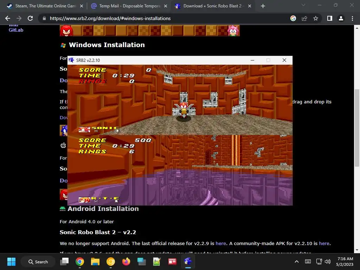Open the touch keyboard tray icon

(308, 262)
